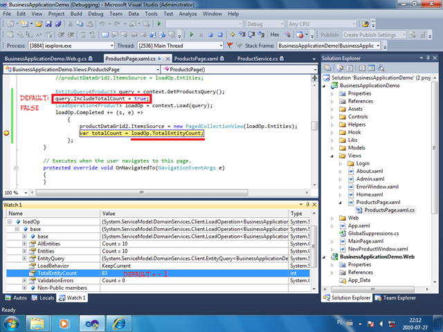Save the current file with disk icon

pos(48,24)
